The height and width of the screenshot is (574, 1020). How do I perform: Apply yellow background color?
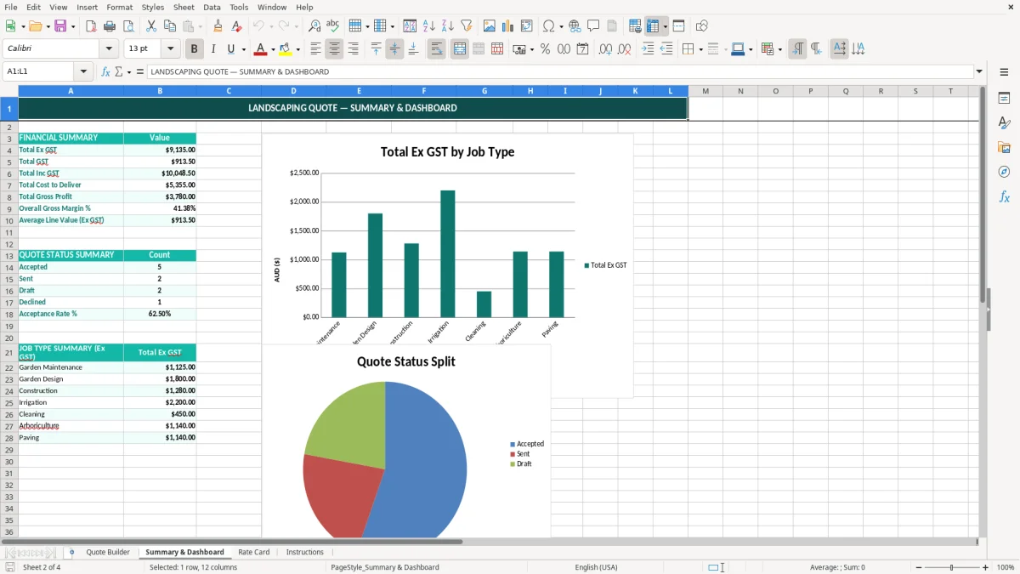(285, 49)
